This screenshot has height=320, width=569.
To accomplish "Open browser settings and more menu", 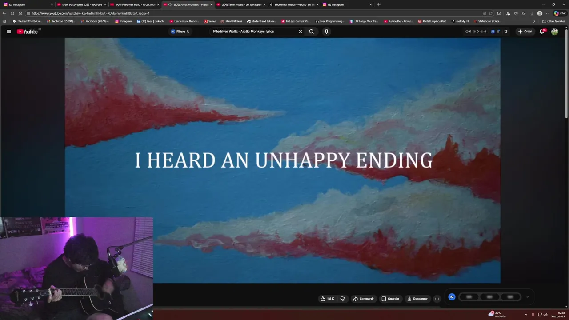I will (x=548, y=13).
